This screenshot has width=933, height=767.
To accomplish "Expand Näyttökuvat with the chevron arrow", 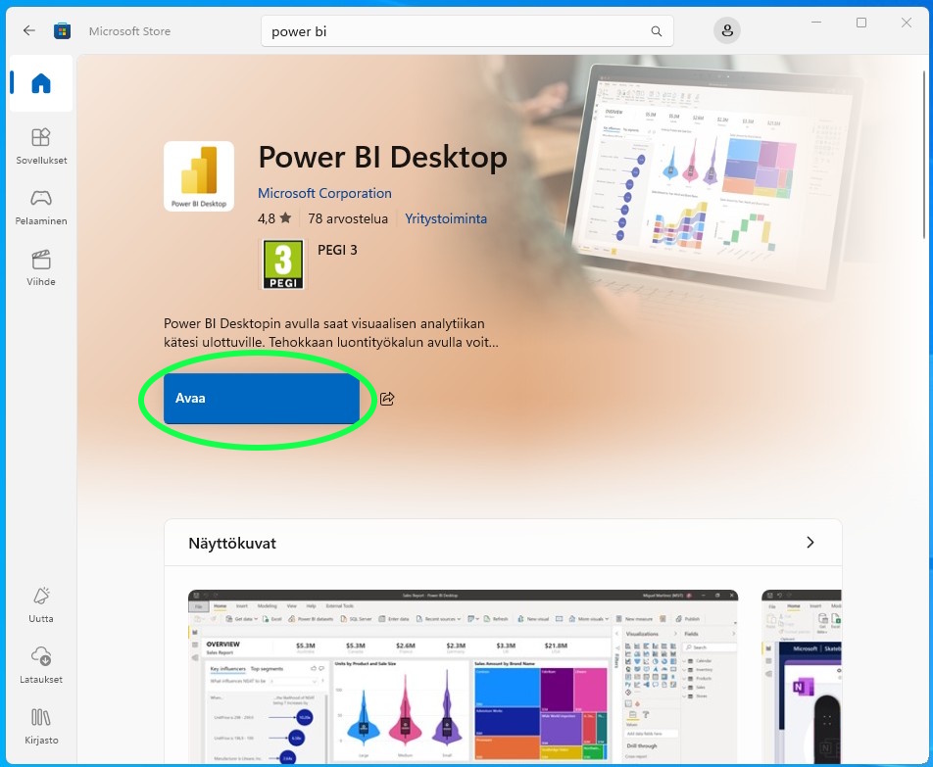I will click(810, 543).
